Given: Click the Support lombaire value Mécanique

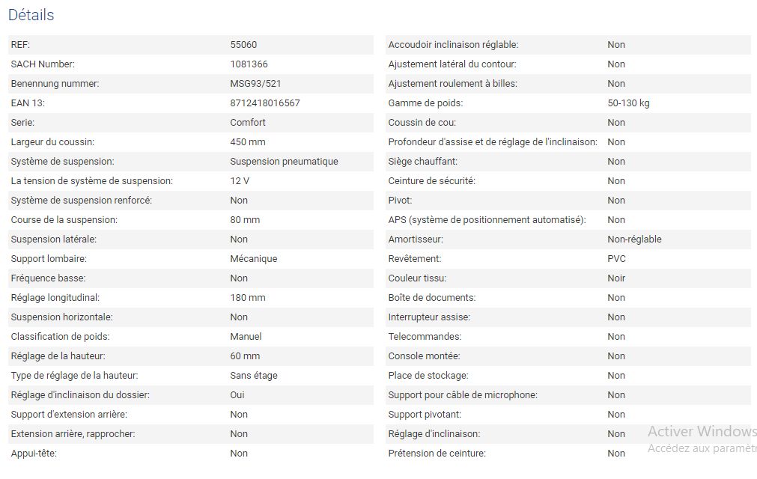Looking at the screenshot, I should click(253, 259).
